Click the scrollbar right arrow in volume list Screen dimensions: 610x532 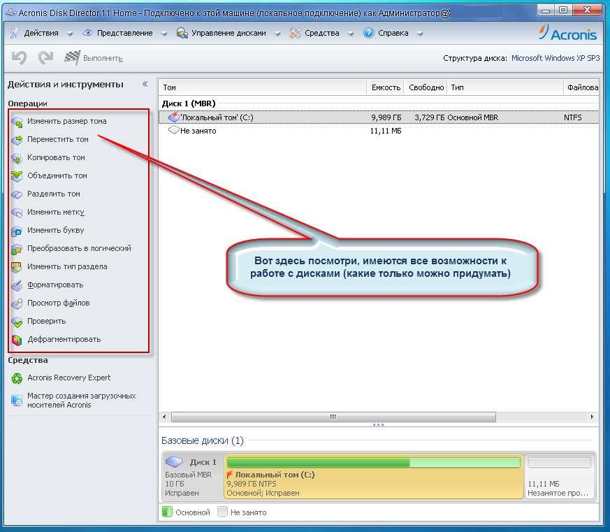point(592,417)
